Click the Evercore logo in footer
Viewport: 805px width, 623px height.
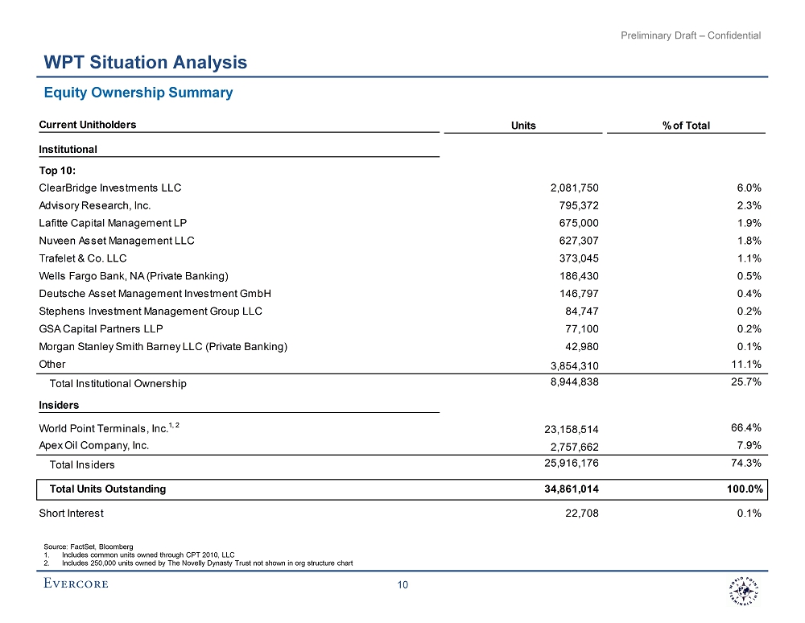(x=76, y=584)
